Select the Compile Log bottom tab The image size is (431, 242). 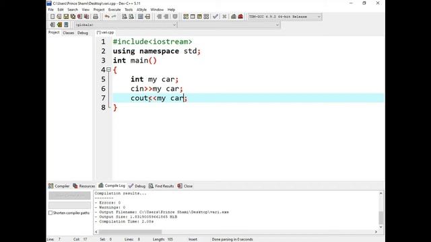112,186
